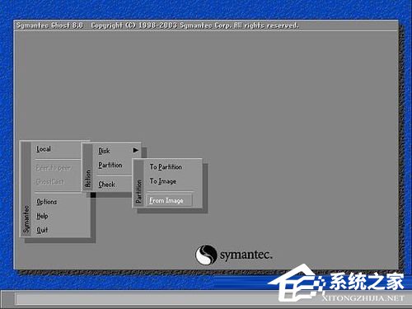Select To Partition option
The width and height of the screenshot is (412, 309).
click(x=166, y=167)
